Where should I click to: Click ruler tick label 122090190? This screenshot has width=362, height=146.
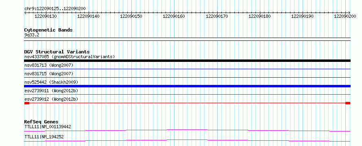pyautogui.click(x=303, y=16)
